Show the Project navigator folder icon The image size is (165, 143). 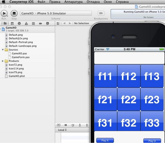[x=5, y=23]
